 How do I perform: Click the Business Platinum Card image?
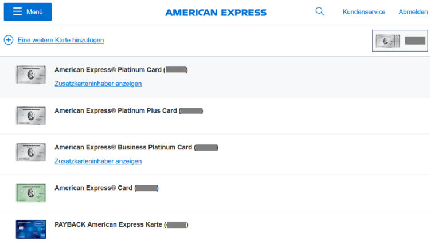[x=31, y=152]
